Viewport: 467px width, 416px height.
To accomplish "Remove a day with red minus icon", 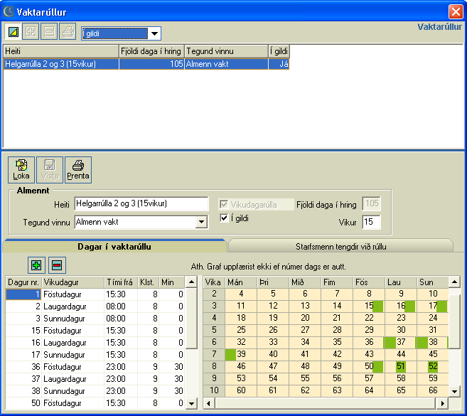I will 57,265.
